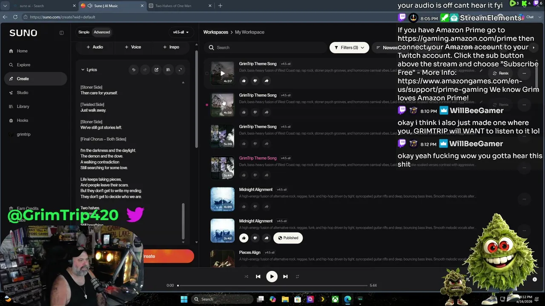Go to Suno Home in sidebar
The width and height of the screenshot is (545, 306).
click(22, 51)
